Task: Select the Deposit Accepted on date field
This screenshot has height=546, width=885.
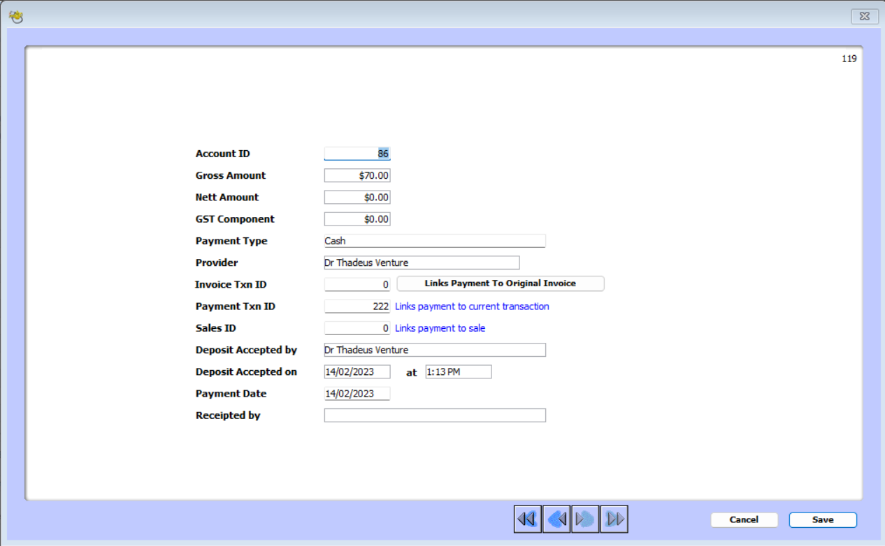Action: [357, 371]
